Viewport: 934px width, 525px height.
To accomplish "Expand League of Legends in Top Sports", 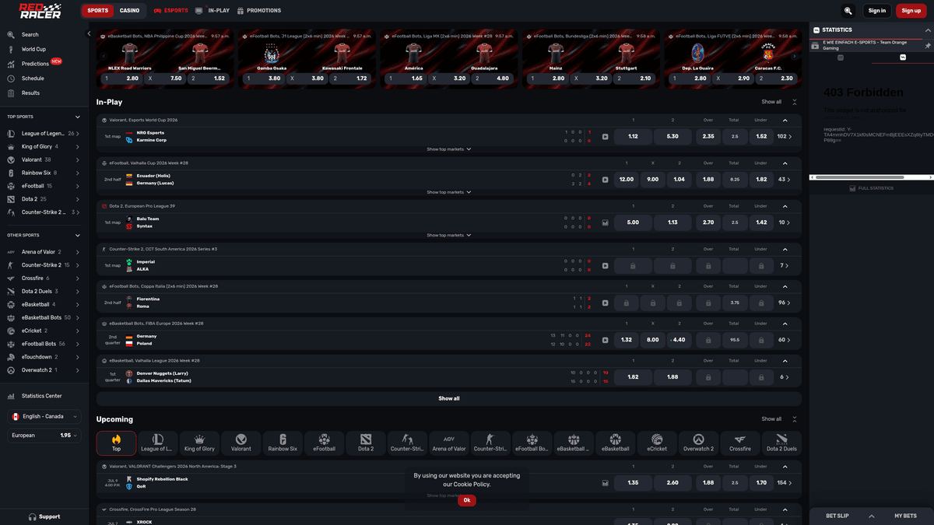I will [43, 133].
